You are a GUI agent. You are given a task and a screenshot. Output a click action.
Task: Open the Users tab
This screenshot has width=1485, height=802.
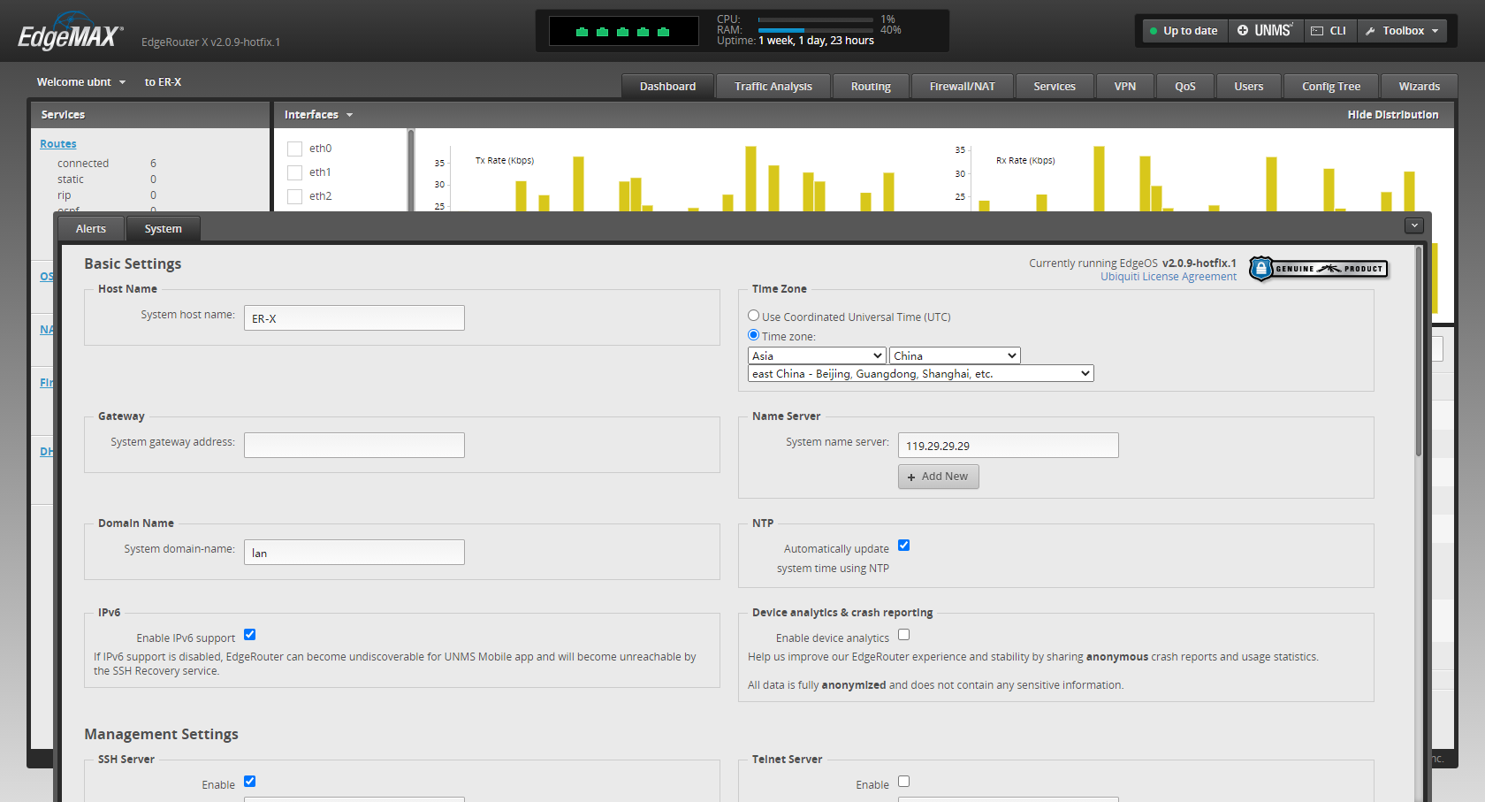tap(1249, 87)
